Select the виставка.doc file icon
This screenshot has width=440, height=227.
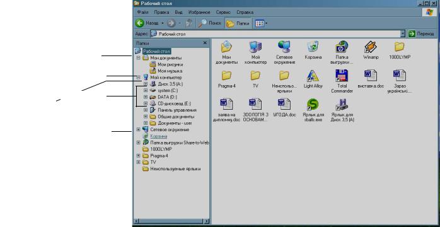(x=371, y=76)
